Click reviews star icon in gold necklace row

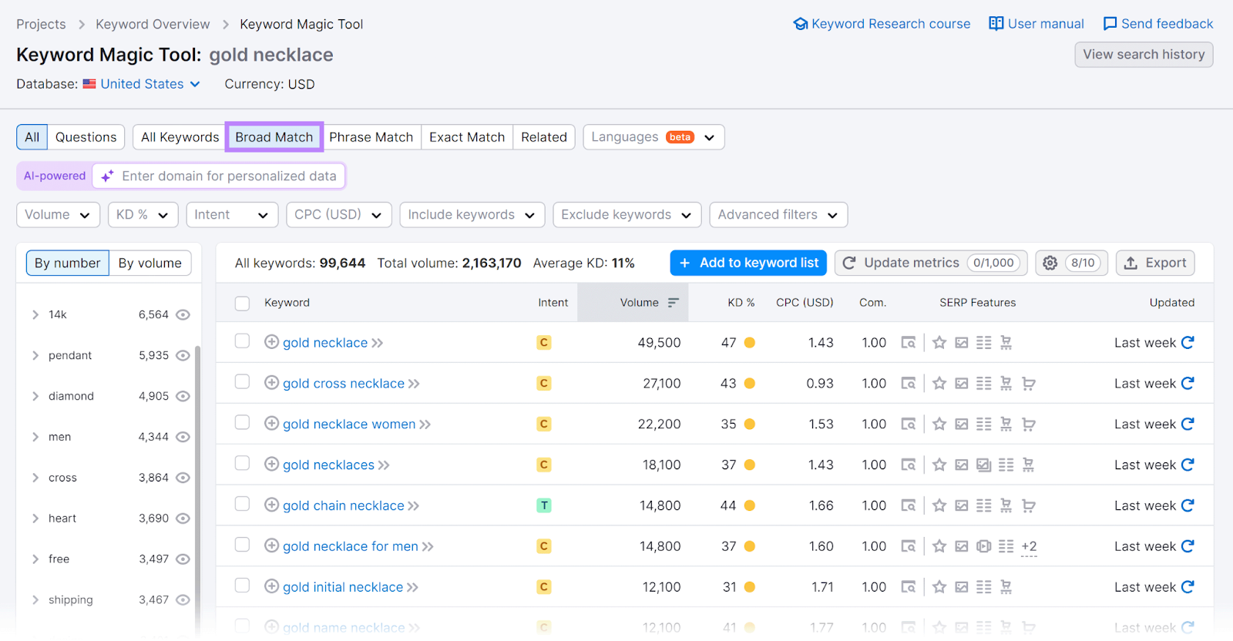(939, 343)
